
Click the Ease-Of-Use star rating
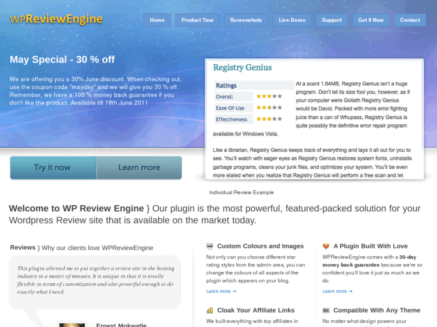(269, 107)
